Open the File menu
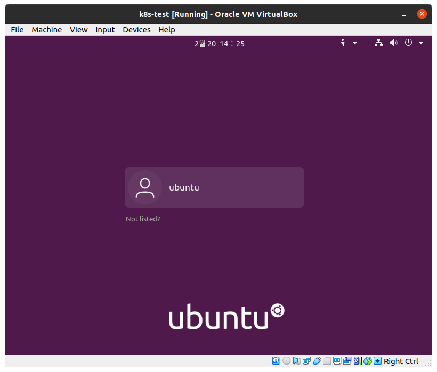Screen dimensions: 437x372 pos(17,30)
